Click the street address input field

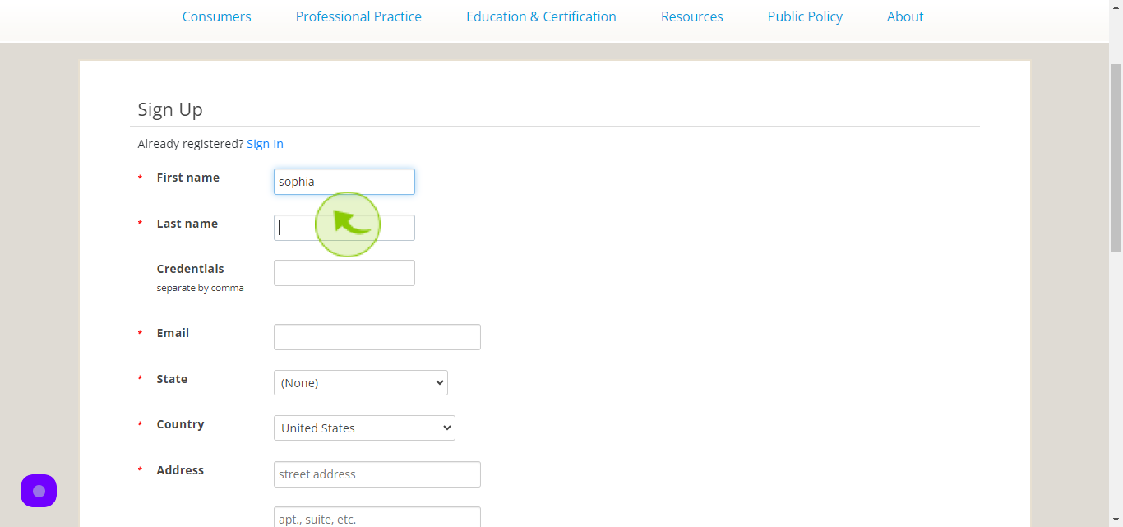click(377, 474)
